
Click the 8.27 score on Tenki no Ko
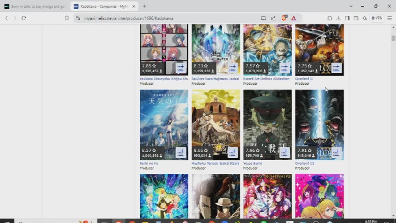149,151
